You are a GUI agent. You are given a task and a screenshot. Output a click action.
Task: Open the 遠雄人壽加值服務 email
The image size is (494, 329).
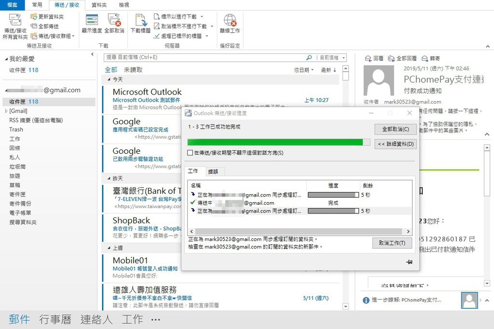[x=220, y=297]
